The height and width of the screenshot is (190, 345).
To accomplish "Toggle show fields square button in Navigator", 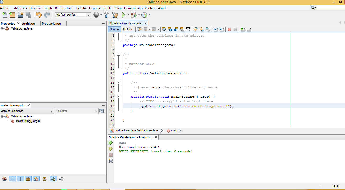I will [x=12, y=179].
